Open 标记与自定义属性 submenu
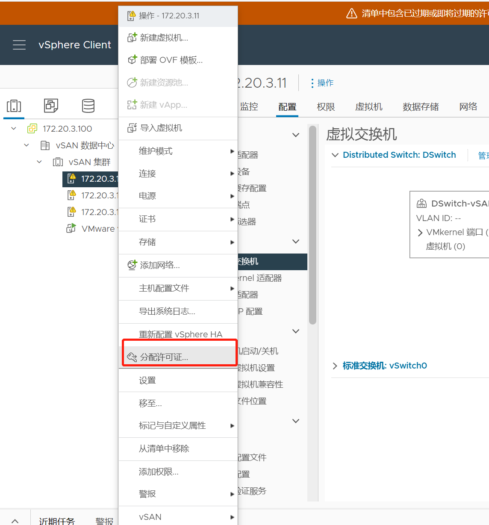 [x=178, y=425]
